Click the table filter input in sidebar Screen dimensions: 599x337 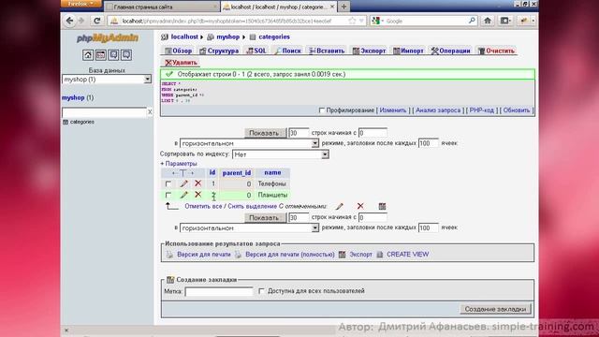tap(104, 112)
